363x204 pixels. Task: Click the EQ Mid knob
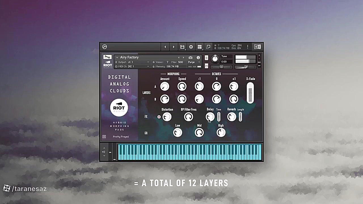tap(199, 132)
